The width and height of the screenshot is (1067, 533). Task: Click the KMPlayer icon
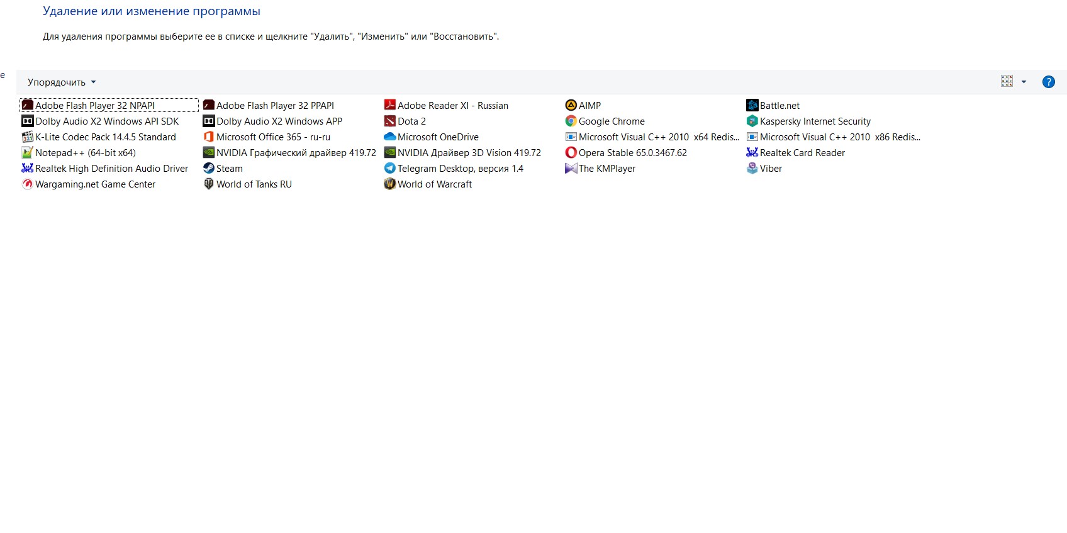571,168
